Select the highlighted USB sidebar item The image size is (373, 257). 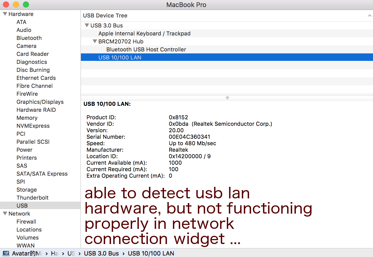pos(40,206)
